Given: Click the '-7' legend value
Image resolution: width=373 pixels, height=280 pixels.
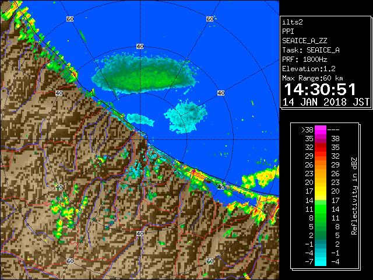Looking at the screenshot, I should pyautogui.click(x=309, y=262).
